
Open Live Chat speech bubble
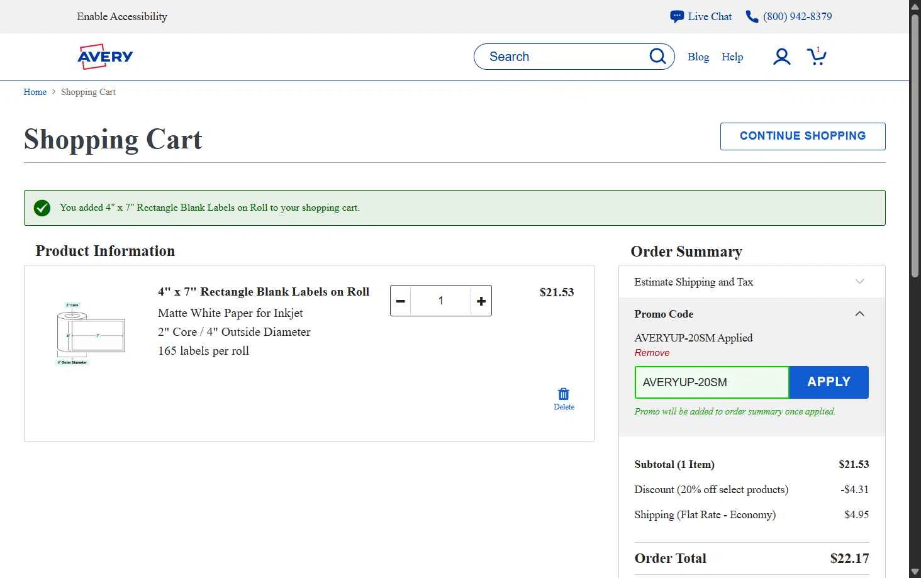click(x=677, y=16)
